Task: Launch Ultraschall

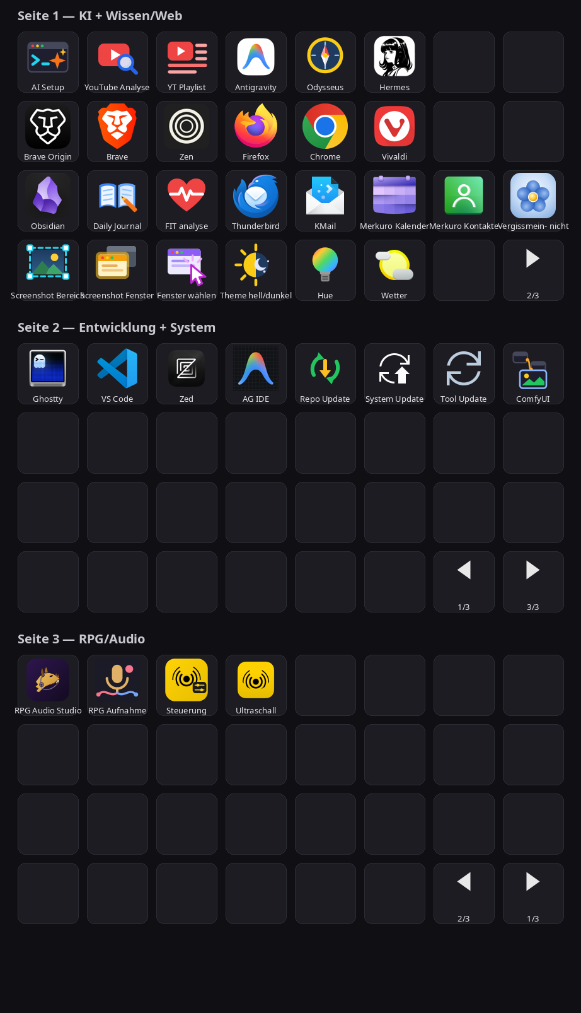Action: (256, 686)
